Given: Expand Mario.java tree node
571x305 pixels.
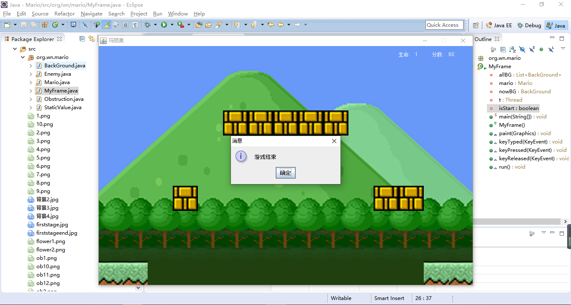Looking at the screenshot, I should click(31, 82).
